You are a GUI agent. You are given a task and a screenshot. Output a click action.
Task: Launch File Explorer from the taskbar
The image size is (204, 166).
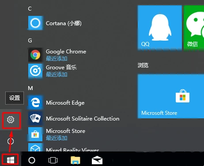coord(76,160)
